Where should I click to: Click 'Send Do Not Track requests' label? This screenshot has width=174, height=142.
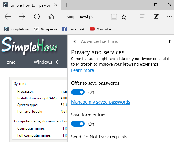pos(99,137)
